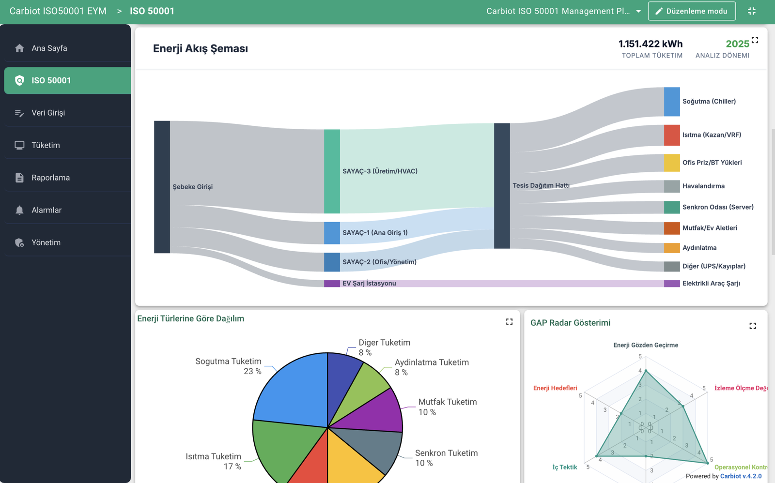Open the Raporlama menu item
This screenshot has width=775, height=483.
point(51,178)
